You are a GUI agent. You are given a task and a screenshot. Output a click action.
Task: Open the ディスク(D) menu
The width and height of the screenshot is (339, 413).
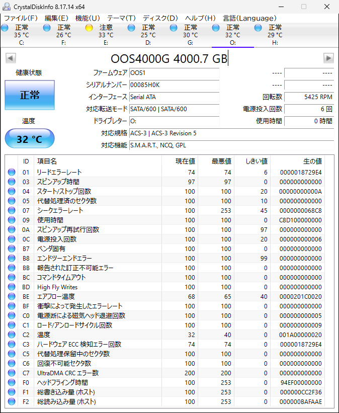160,18
